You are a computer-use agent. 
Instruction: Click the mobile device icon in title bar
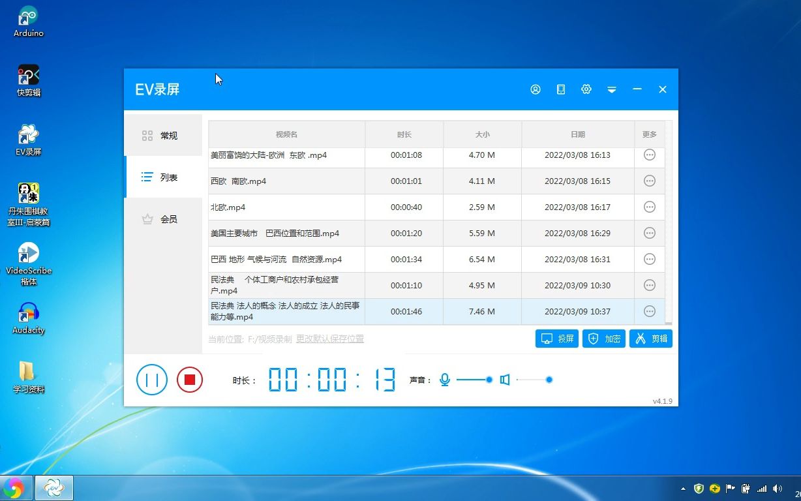point(560,89)
